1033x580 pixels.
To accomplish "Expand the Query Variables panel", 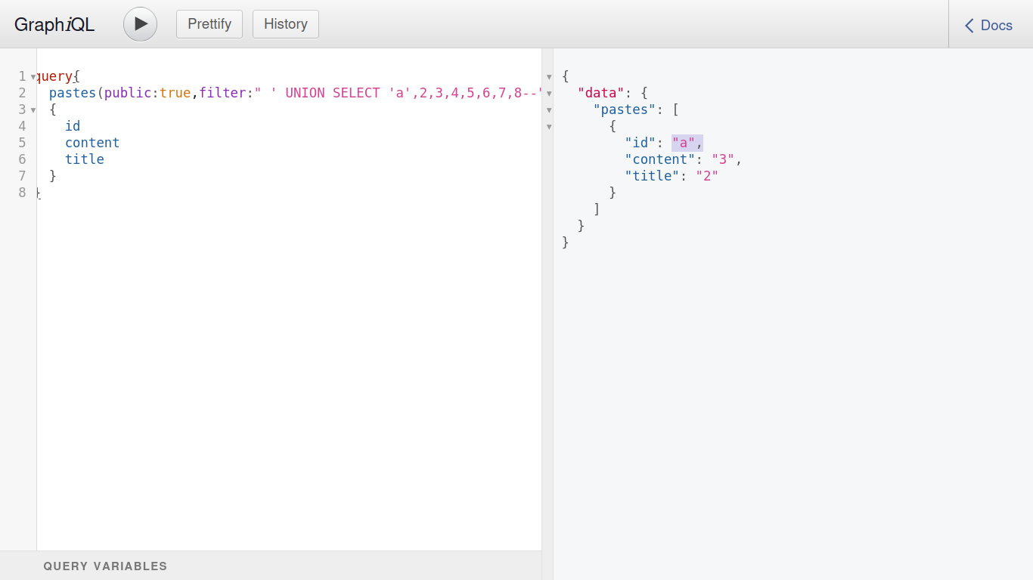I will [x=105, y=566].
